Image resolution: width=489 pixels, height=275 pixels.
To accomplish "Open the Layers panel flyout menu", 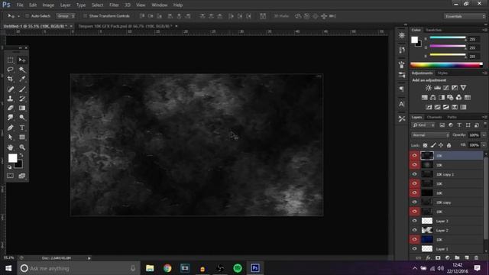I will (484, 117).
